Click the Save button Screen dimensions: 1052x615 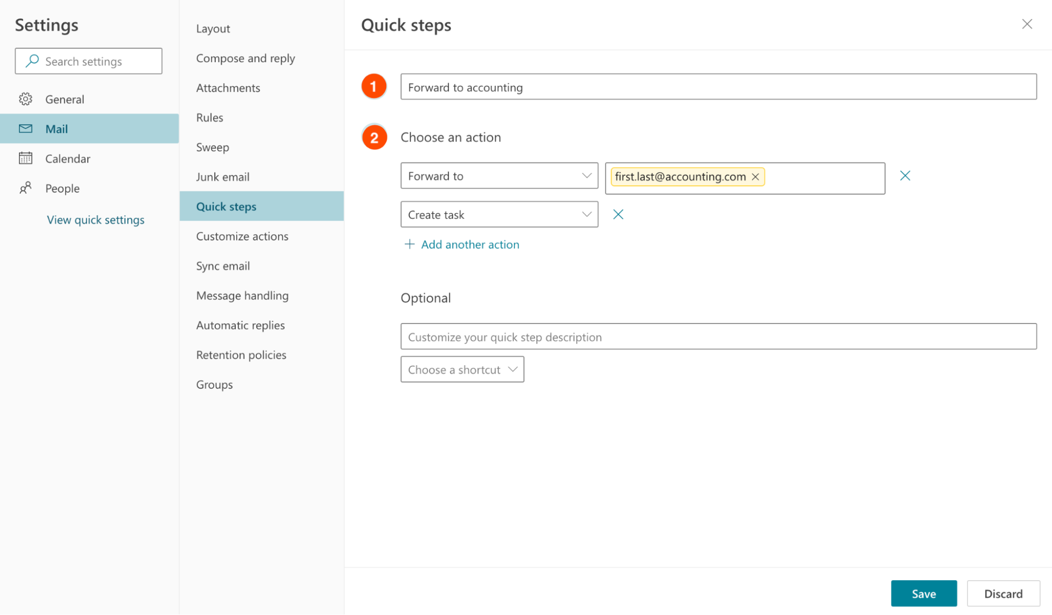[x=924, y=593]
